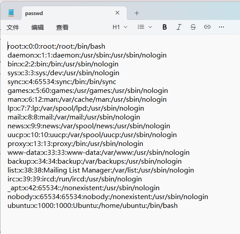Expand the list style dropdown arrow
Image resolution: width=240 pixels, height=234 pixels.
[x=150, y=27]
